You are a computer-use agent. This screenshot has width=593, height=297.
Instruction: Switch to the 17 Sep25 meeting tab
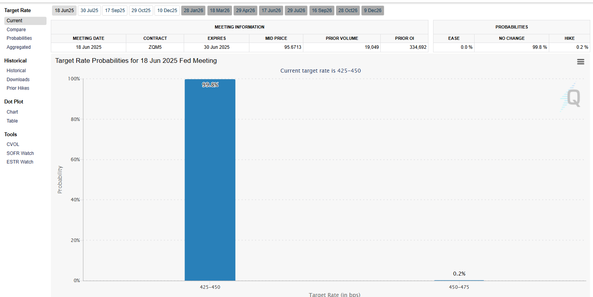(115, 11)
